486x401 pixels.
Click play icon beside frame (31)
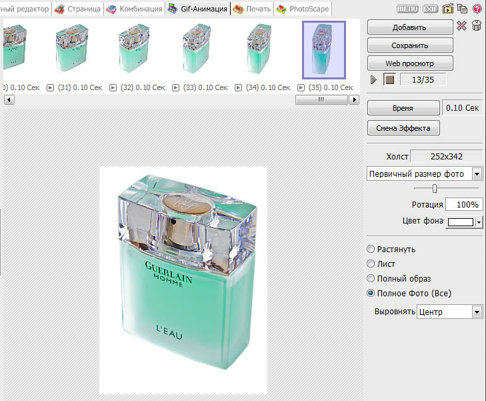click(x=50, y=88)
